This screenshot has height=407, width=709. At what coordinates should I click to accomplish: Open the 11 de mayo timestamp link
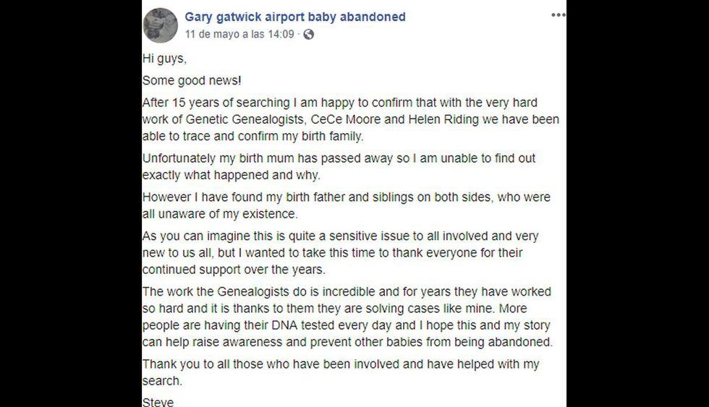tap(239, 34)
